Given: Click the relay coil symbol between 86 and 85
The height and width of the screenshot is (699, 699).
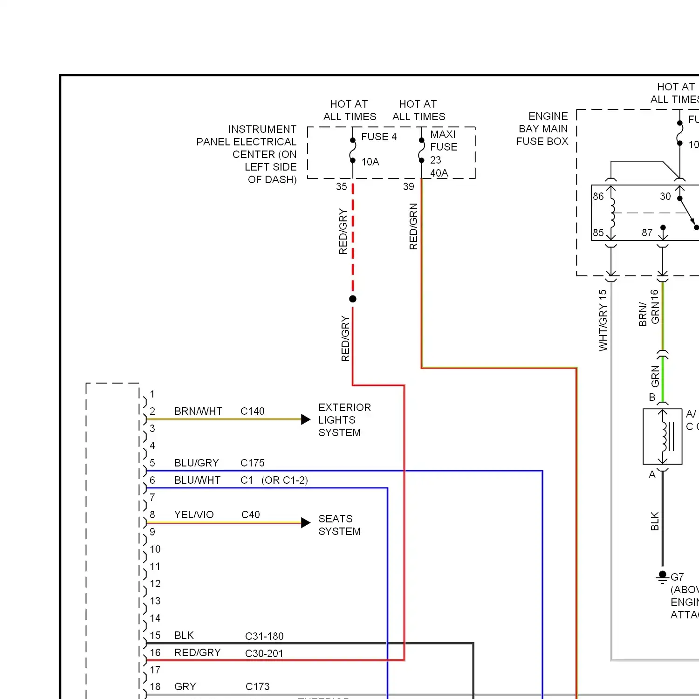Looking at the screenshot, I should tap(611, 213).
